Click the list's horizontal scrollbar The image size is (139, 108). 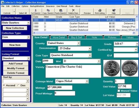click(77, 33)
